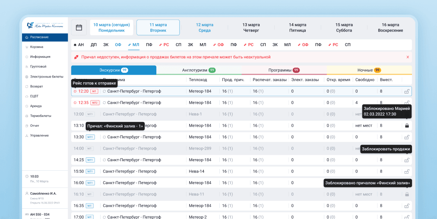Screen dimensions: 437x219
Task: Select 12 марта Среда date
Action: (204, 28)
